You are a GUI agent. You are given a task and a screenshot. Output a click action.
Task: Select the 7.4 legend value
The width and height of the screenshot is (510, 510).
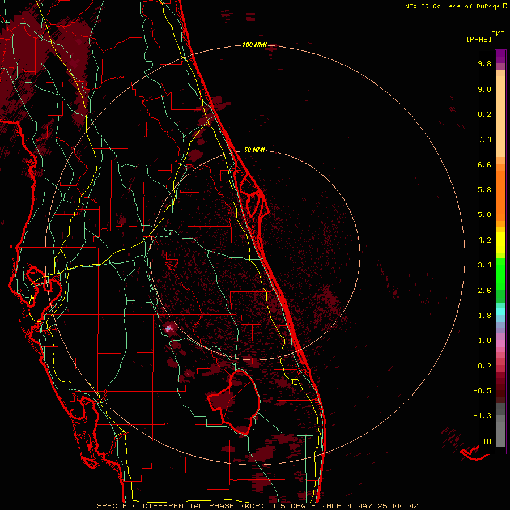point(484,139)
